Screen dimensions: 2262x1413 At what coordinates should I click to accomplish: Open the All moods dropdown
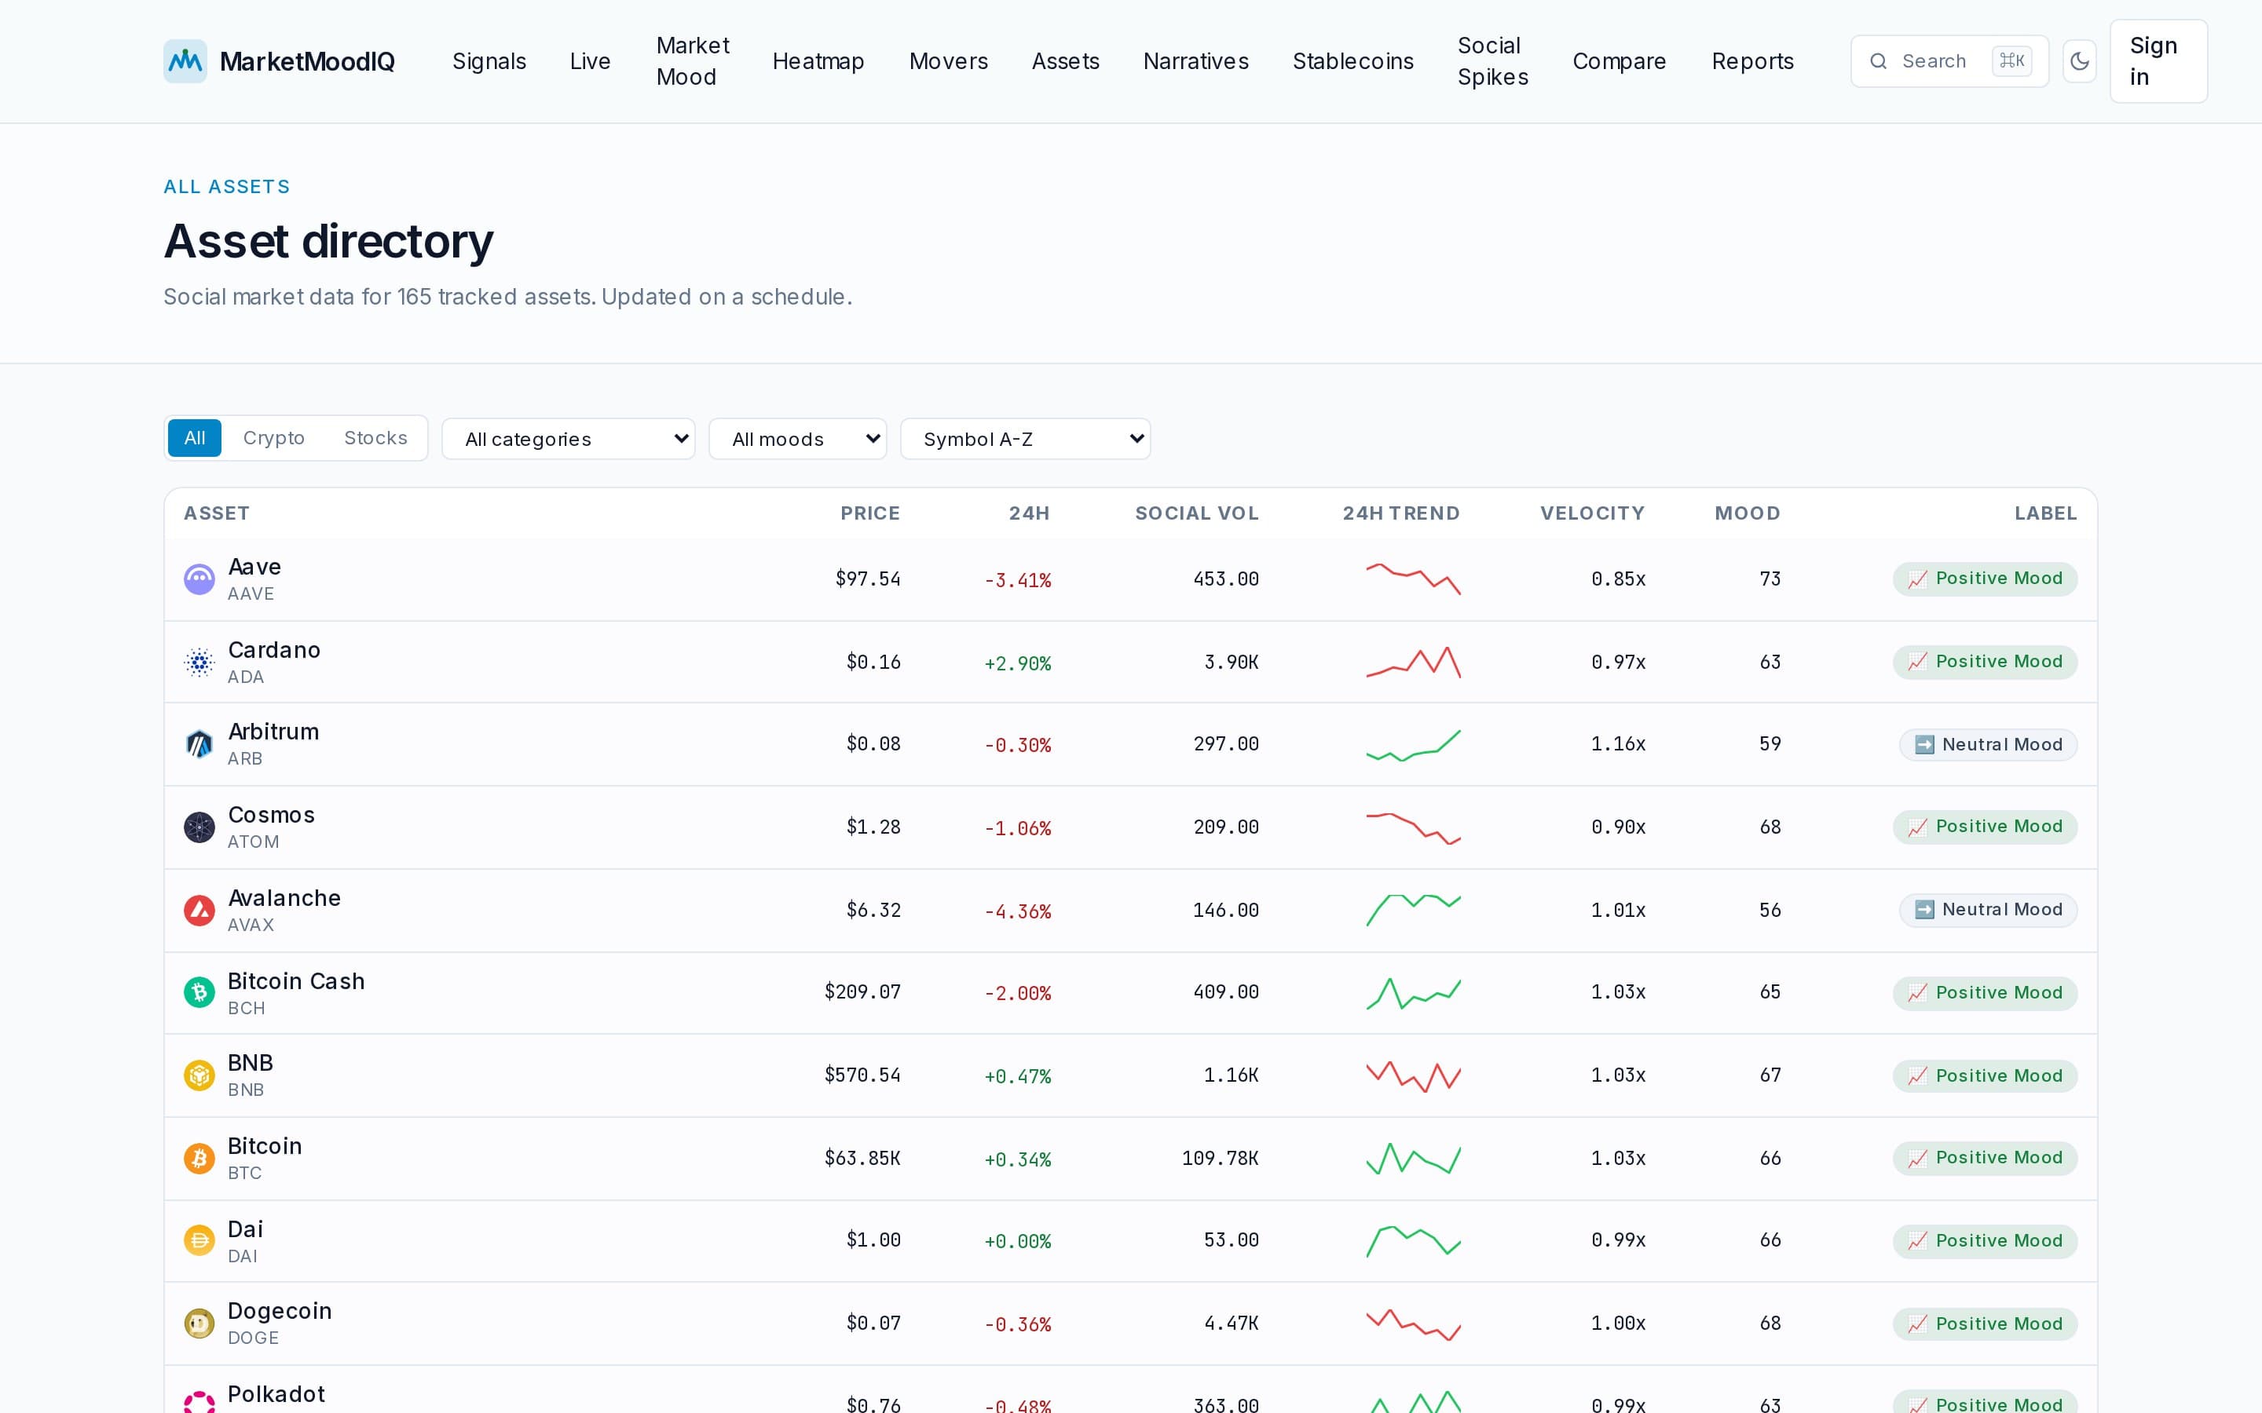pos(798,440)
